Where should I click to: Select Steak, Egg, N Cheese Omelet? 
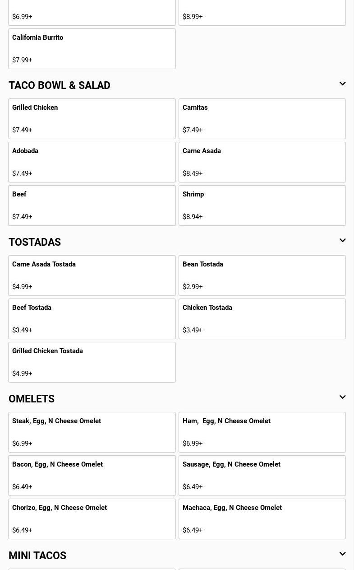pyautogui.click(x=92, y=432)
